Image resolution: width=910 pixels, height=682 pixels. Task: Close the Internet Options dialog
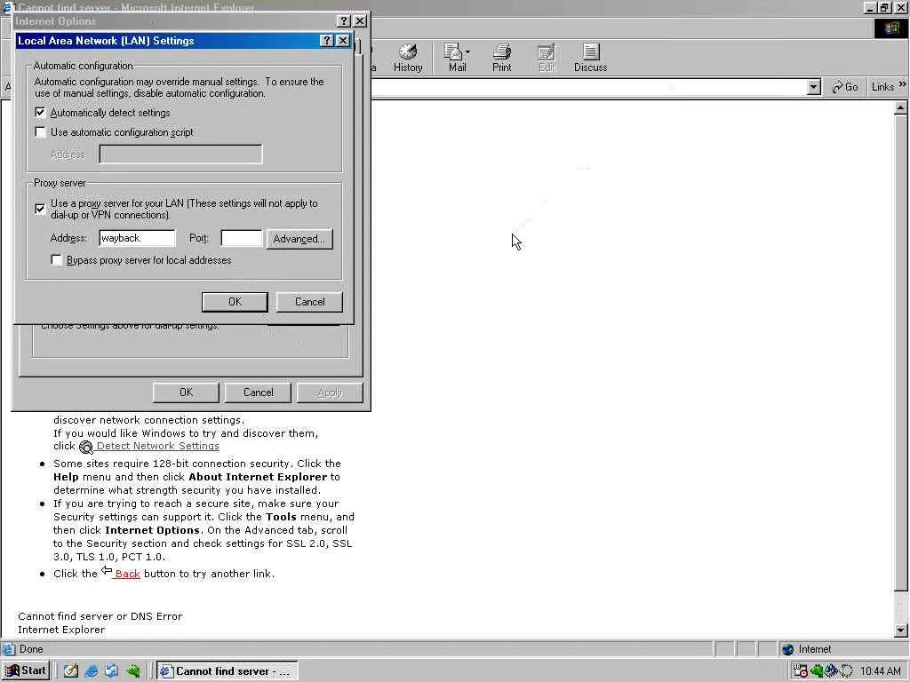[360, 21]
